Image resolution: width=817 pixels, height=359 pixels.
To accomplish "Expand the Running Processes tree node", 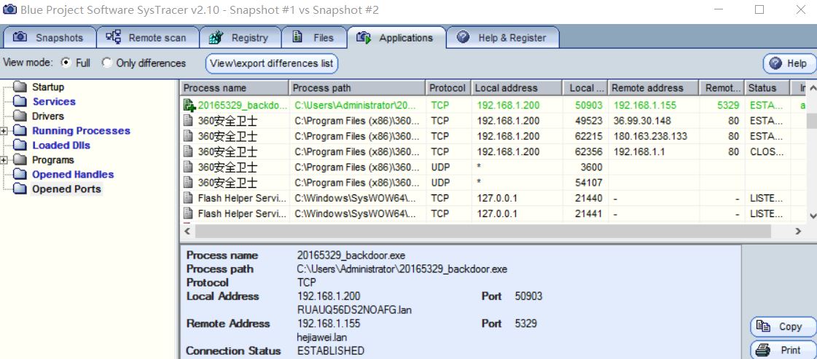I will click(x=4, y=130).
